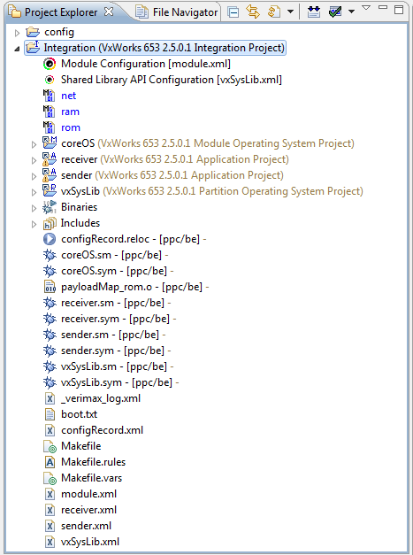The image size is (413, 555).
Task: Click the _verimax_log.xml file icon
Action: (50, 398)
